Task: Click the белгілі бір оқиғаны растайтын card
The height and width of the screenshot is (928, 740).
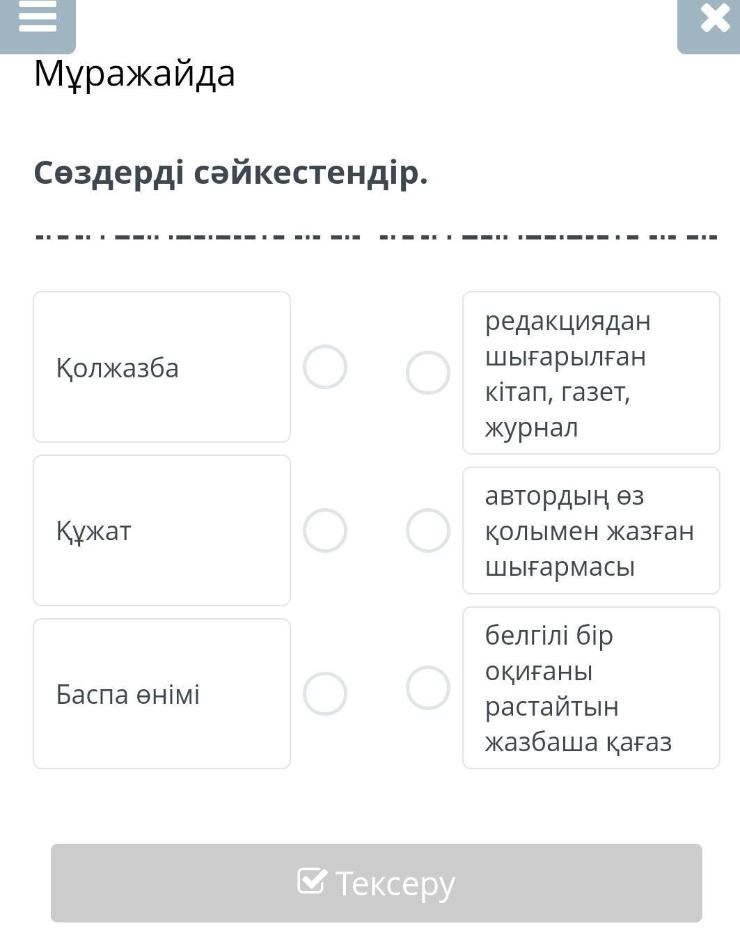Action: click(591, 688)
